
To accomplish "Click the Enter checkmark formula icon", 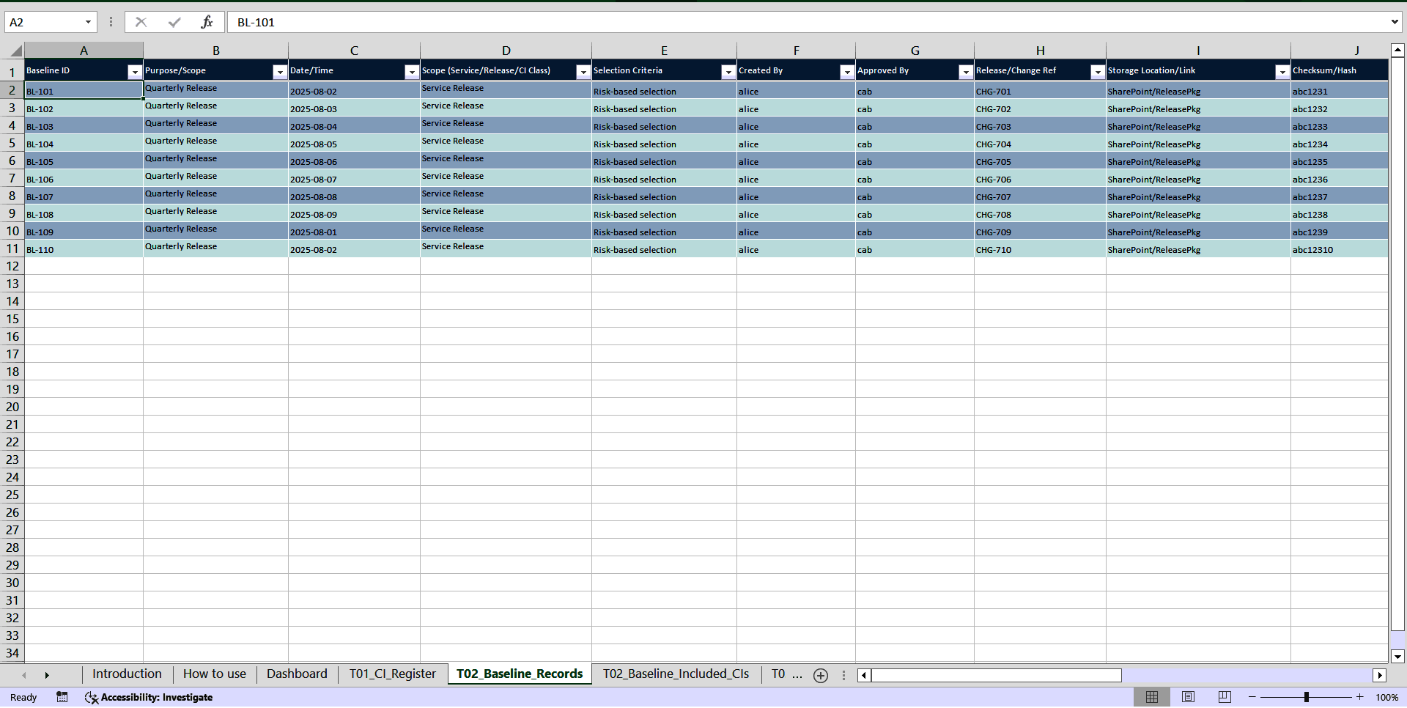I will pyautogui.click(x=174, y=22).
